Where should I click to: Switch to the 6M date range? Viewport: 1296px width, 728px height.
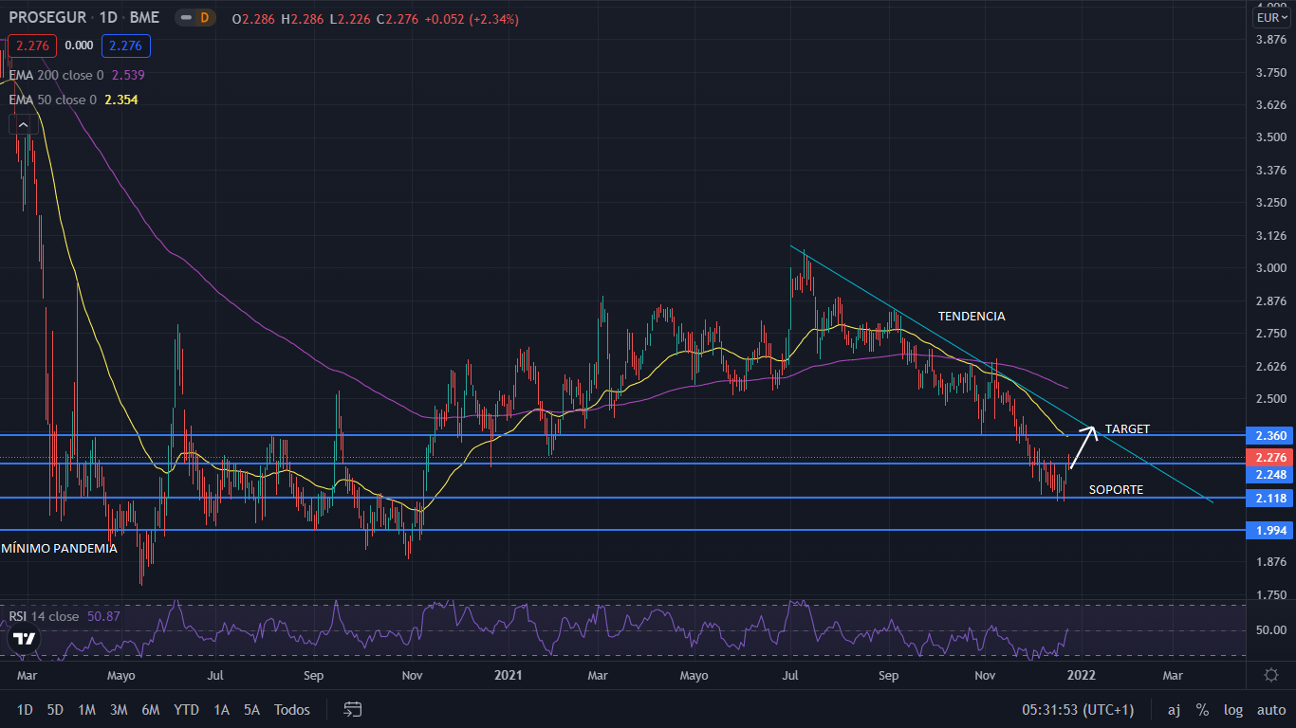pos(150,709)
